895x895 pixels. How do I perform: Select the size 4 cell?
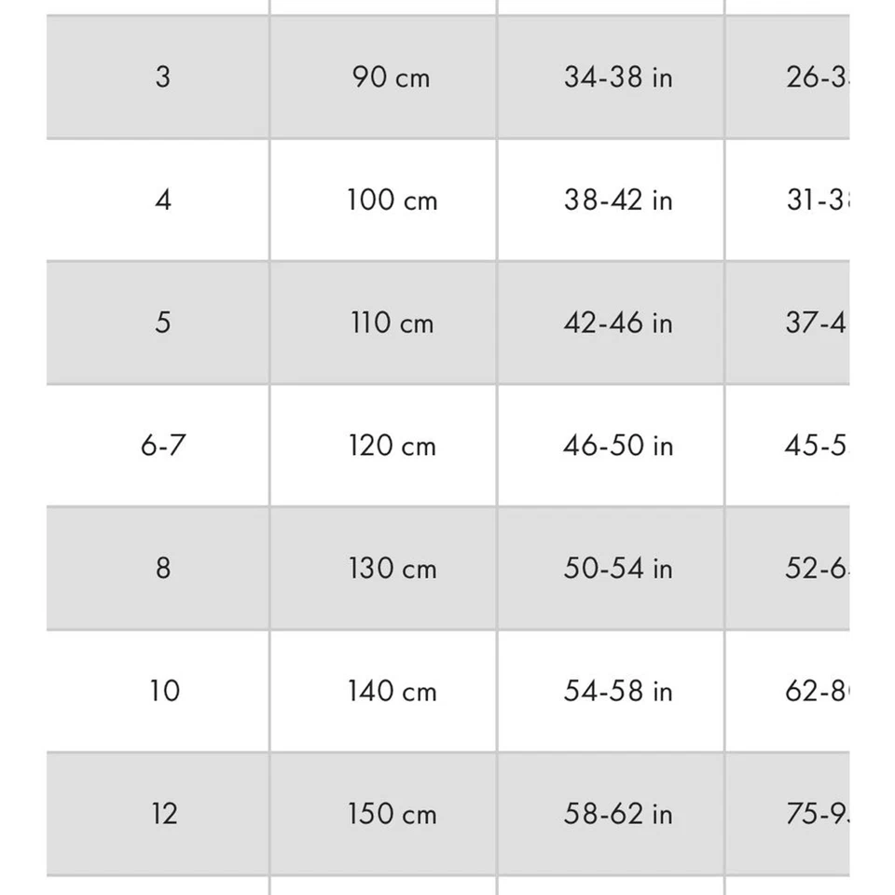pyautogui.click(x=162, y=200)
